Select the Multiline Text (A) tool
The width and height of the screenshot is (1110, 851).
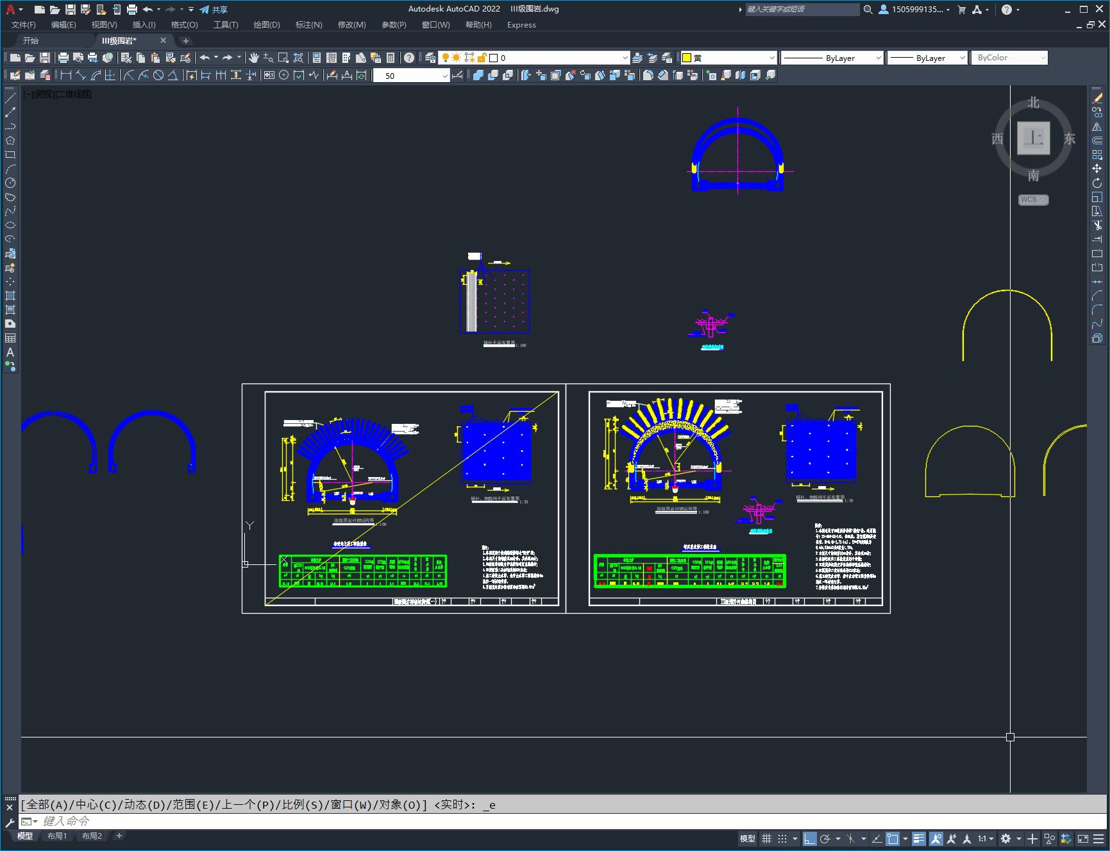(10, 352)
